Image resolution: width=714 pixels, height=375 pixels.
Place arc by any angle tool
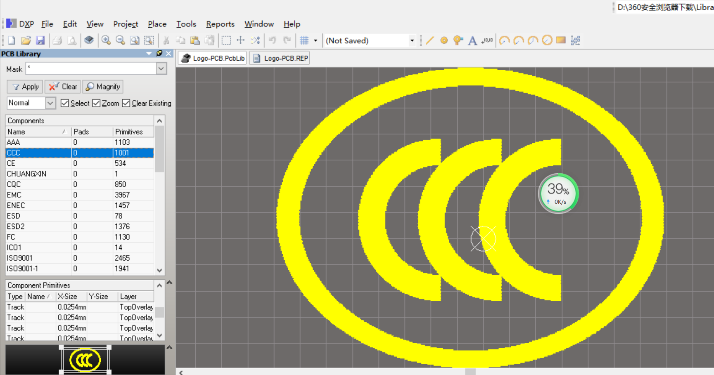(533, 40)
